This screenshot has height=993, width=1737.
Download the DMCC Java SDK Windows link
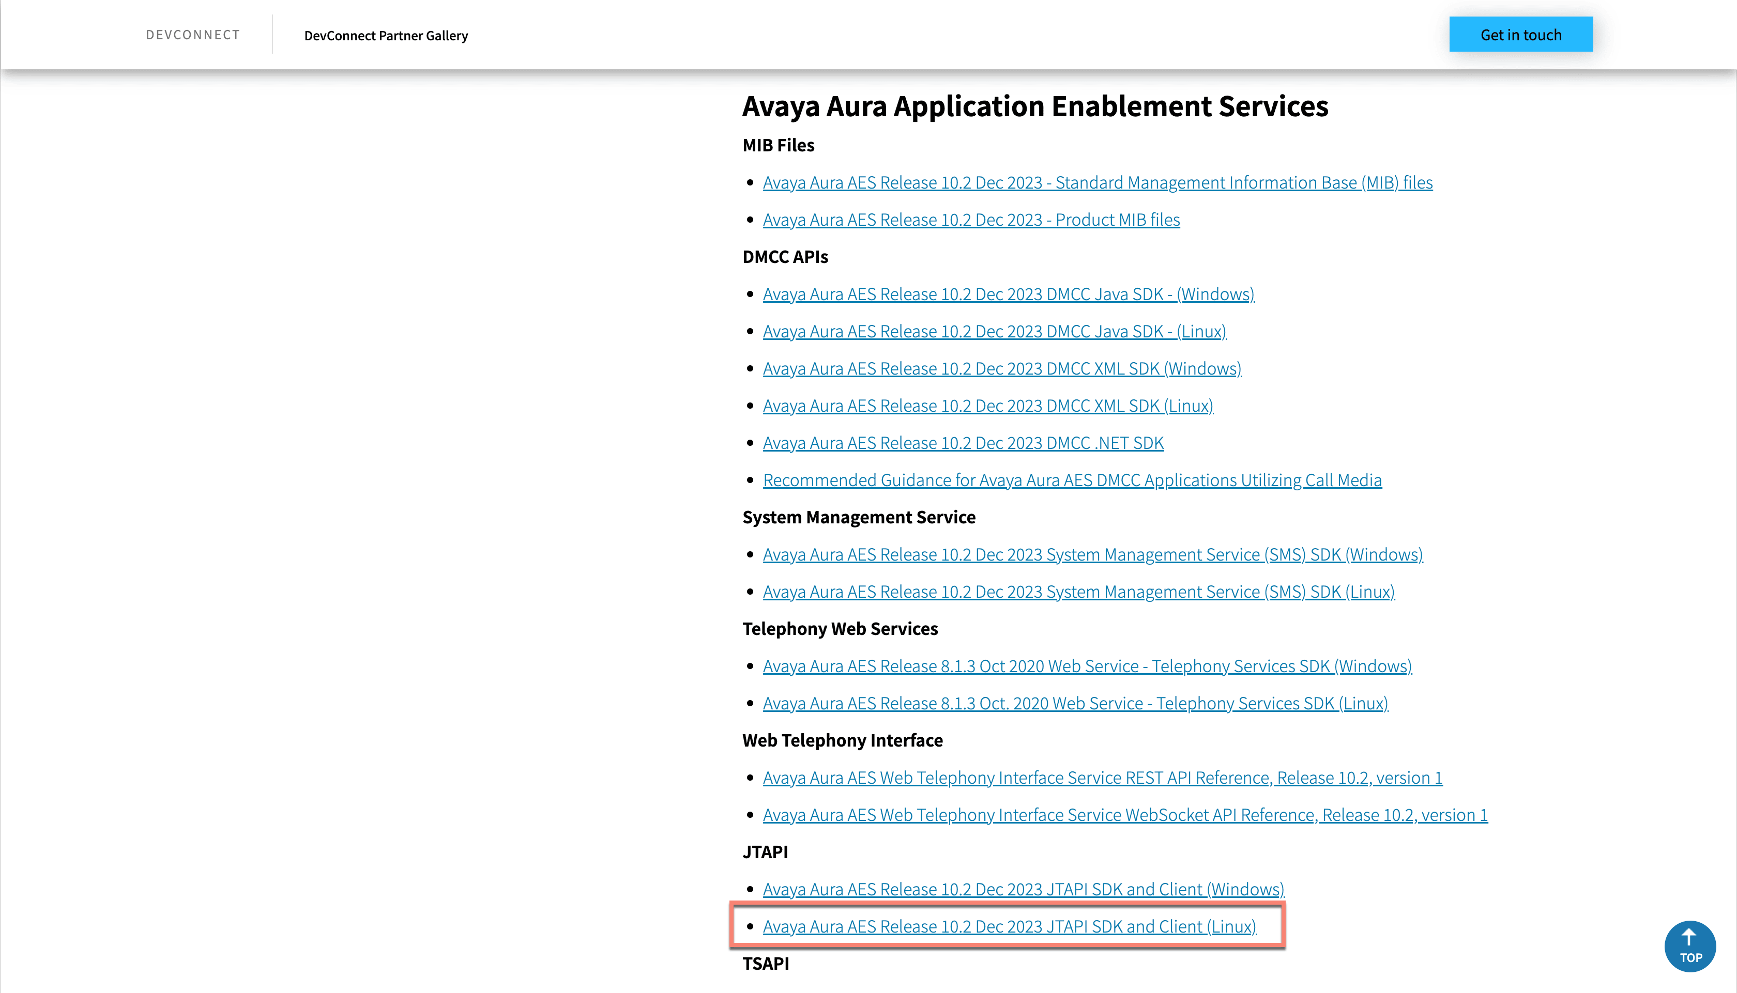[x=1009, y=294]
